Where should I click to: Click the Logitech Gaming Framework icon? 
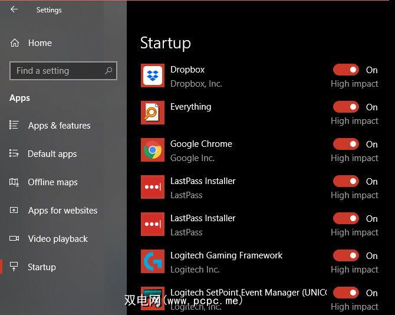(x=153, y=261)
